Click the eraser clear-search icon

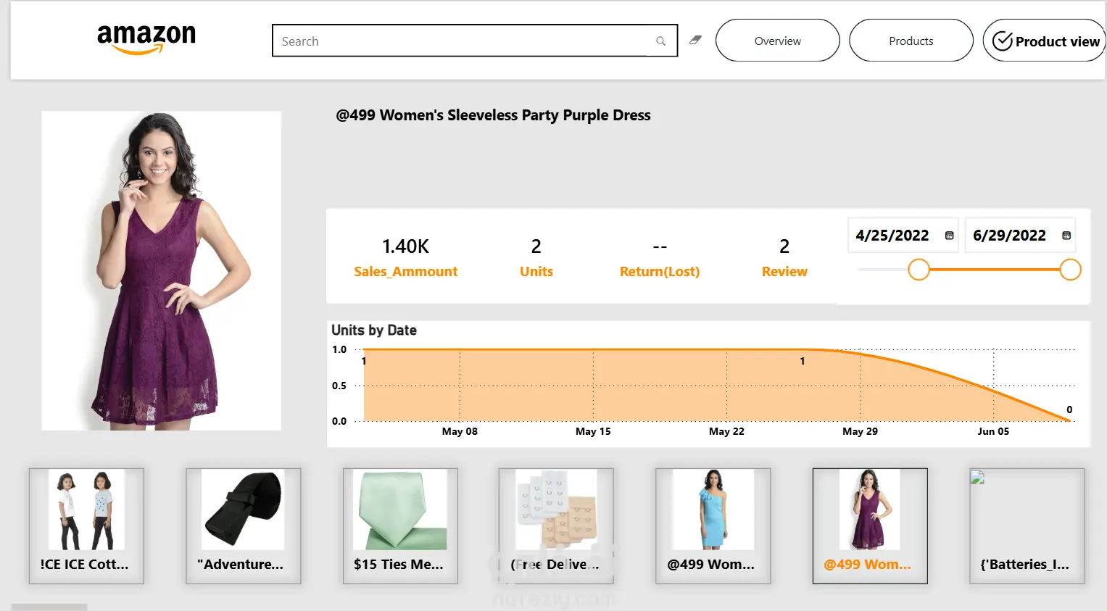pyautogui.click(x=695, y=40)
